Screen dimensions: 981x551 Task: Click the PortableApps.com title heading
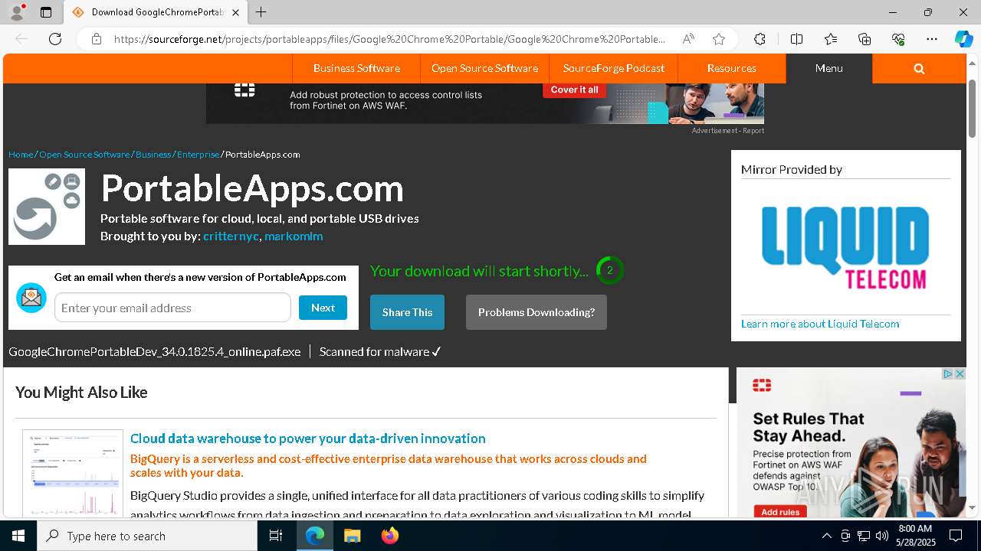pos(252,188)
